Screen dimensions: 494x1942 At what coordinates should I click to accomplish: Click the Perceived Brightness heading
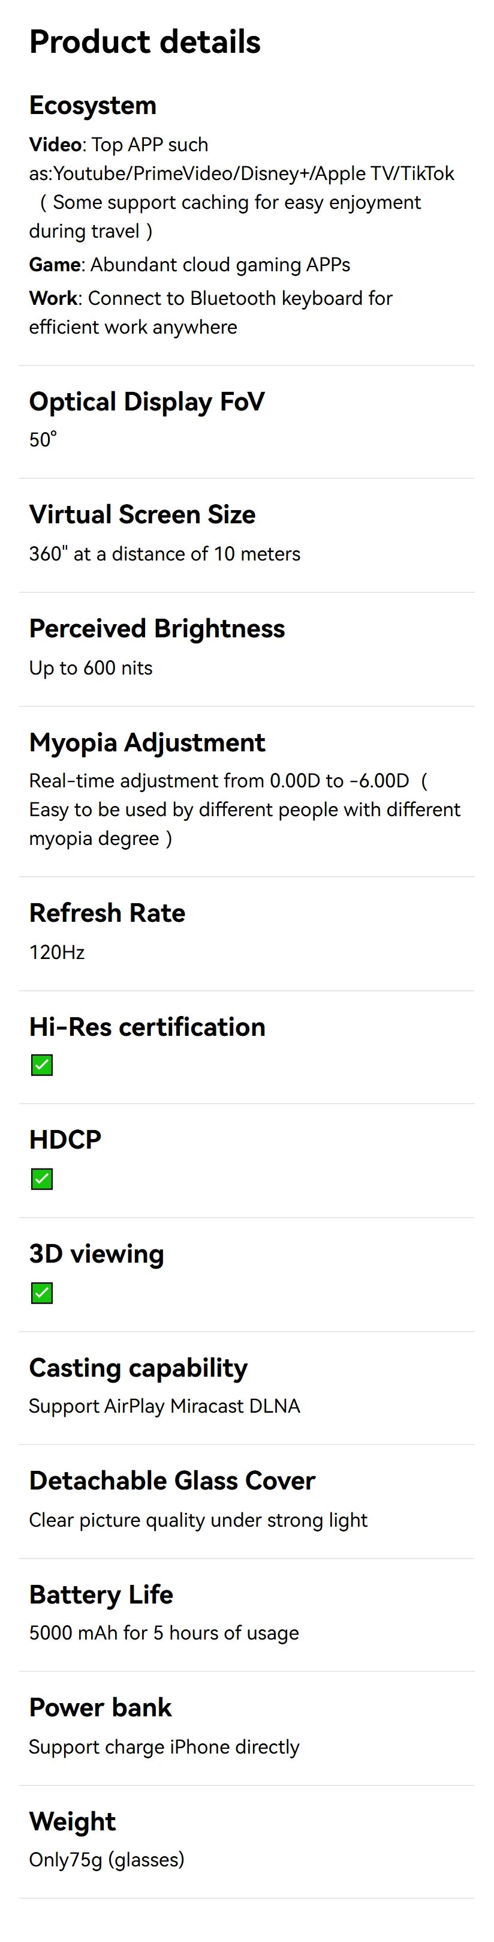click(x=156, y=629)
